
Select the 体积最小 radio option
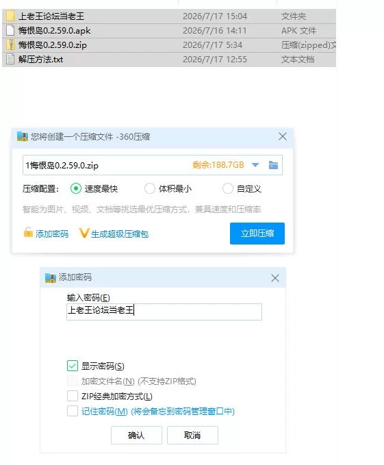coord(150,188)
